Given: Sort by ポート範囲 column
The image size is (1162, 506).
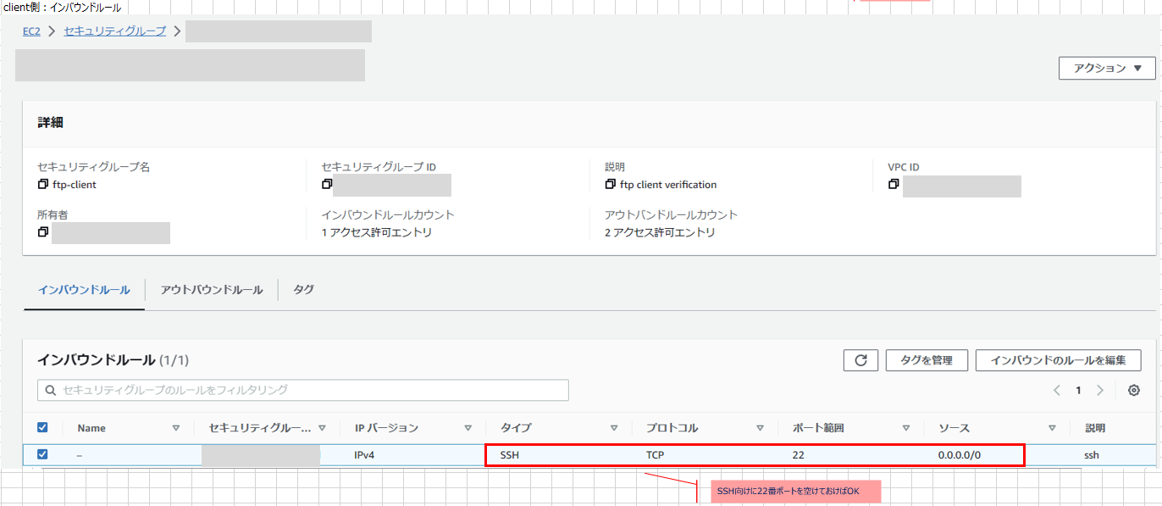Looking at the screenshot, I should pos(906,428).
